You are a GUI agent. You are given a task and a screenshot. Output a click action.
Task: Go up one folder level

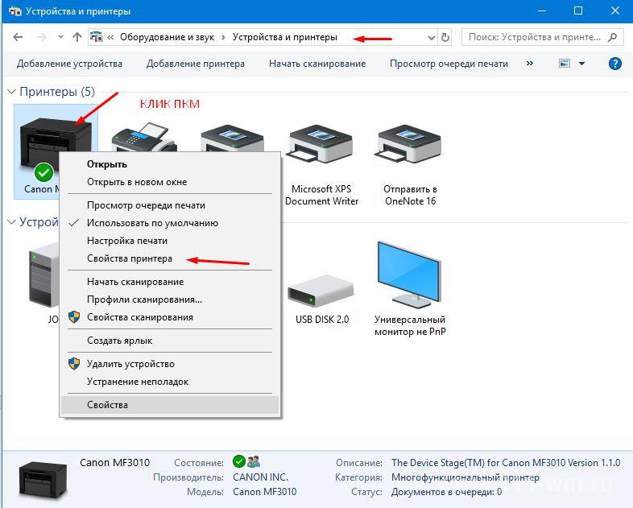[77, 38]
